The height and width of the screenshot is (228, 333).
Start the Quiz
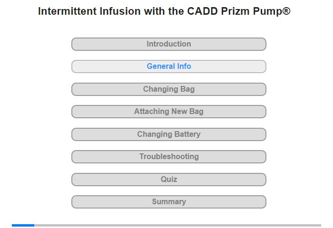(168, 180)
